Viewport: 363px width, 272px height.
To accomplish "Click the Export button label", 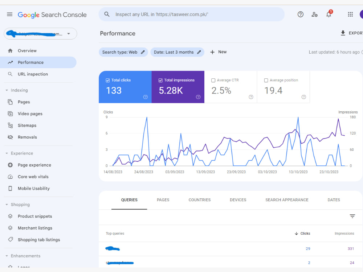I will click(x=356, y=33).
